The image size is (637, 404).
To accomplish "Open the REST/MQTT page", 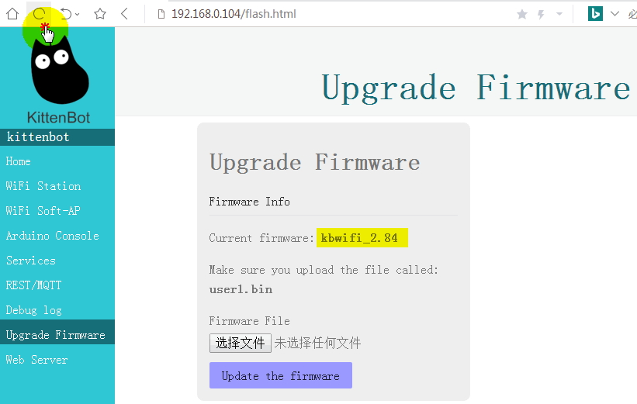I will pyautogui.click(x=33, y=285).
